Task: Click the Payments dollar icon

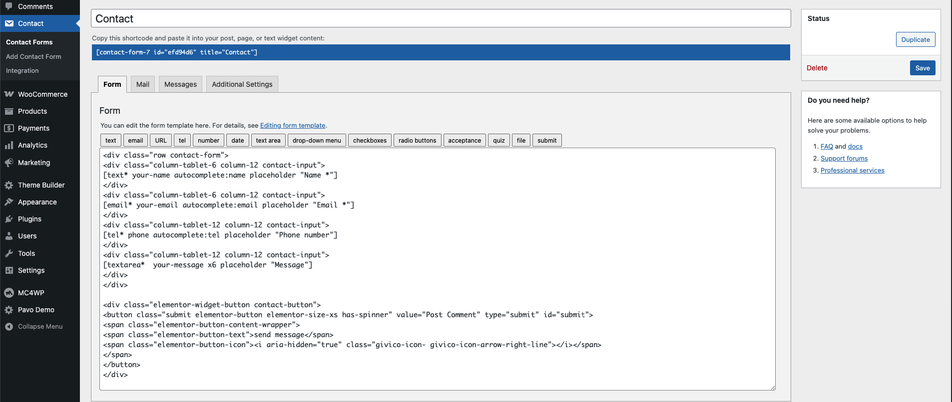Action: point(9,128)
